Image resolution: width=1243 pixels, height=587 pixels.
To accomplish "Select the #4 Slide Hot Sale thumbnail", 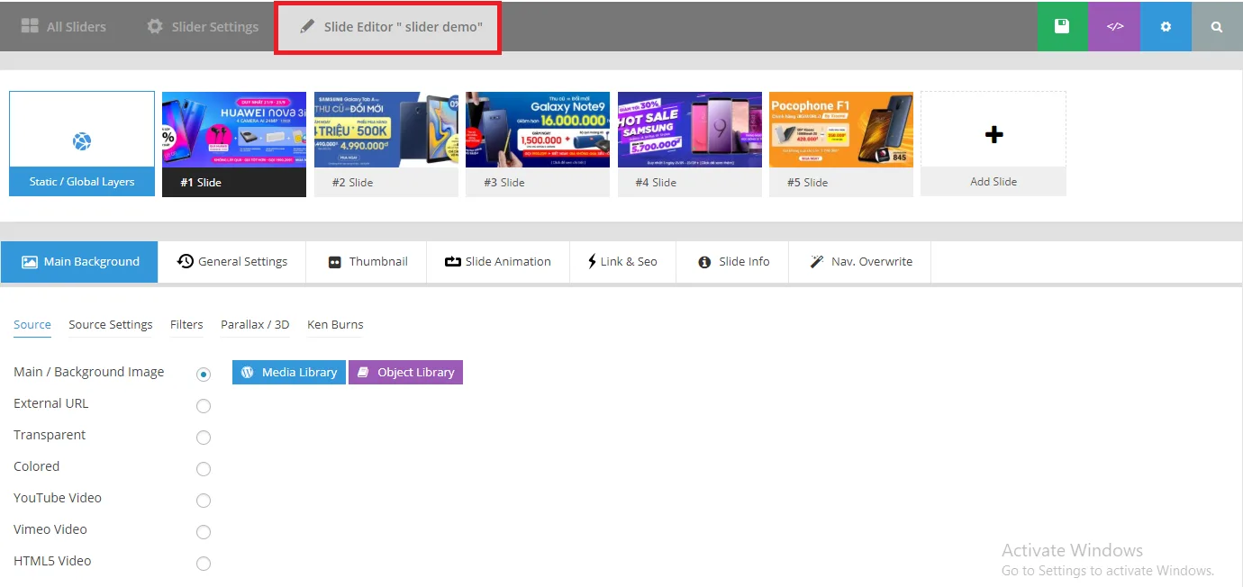I will pyautogui.click(x=690, y=143).
